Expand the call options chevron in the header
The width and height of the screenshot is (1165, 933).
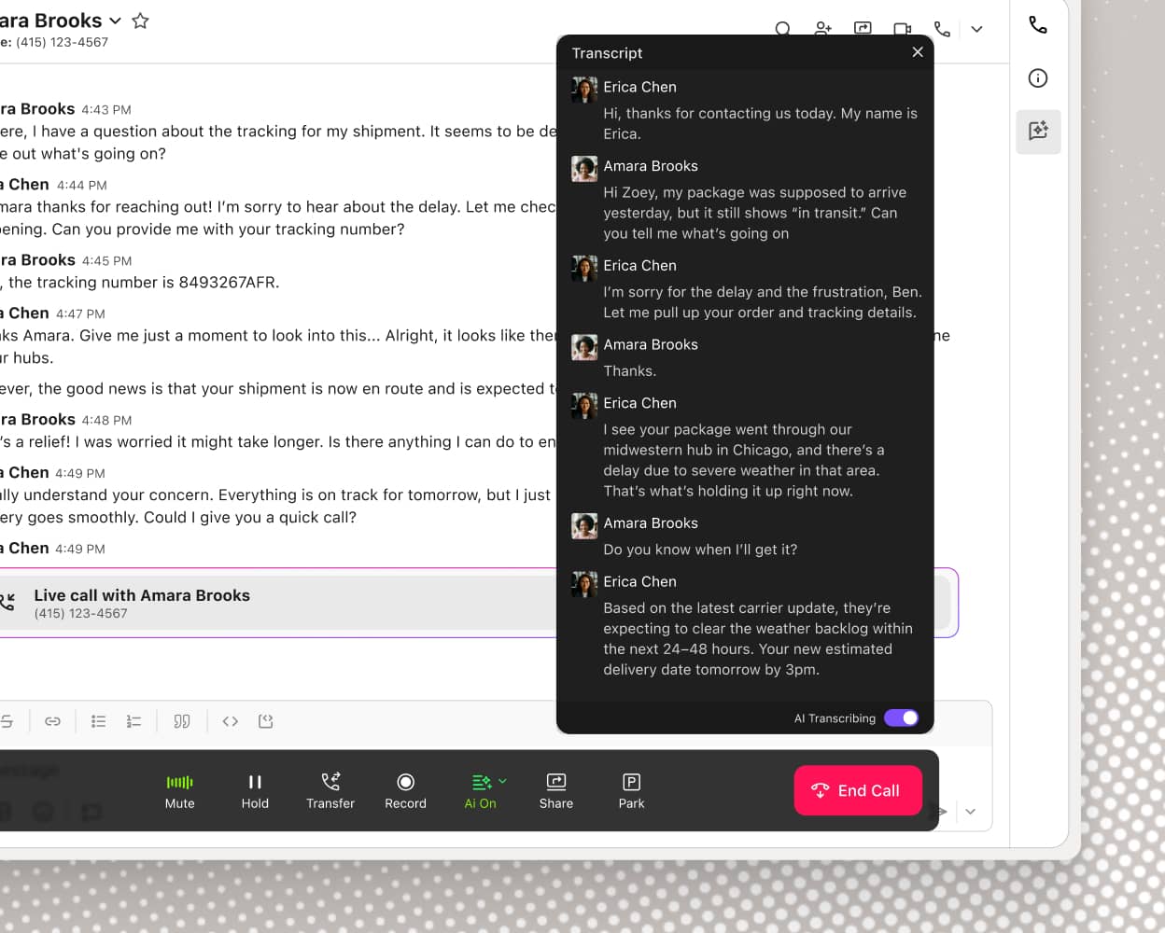tap(976, 29)
